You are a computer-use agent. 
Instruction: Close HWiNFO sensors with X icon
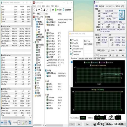30,122
